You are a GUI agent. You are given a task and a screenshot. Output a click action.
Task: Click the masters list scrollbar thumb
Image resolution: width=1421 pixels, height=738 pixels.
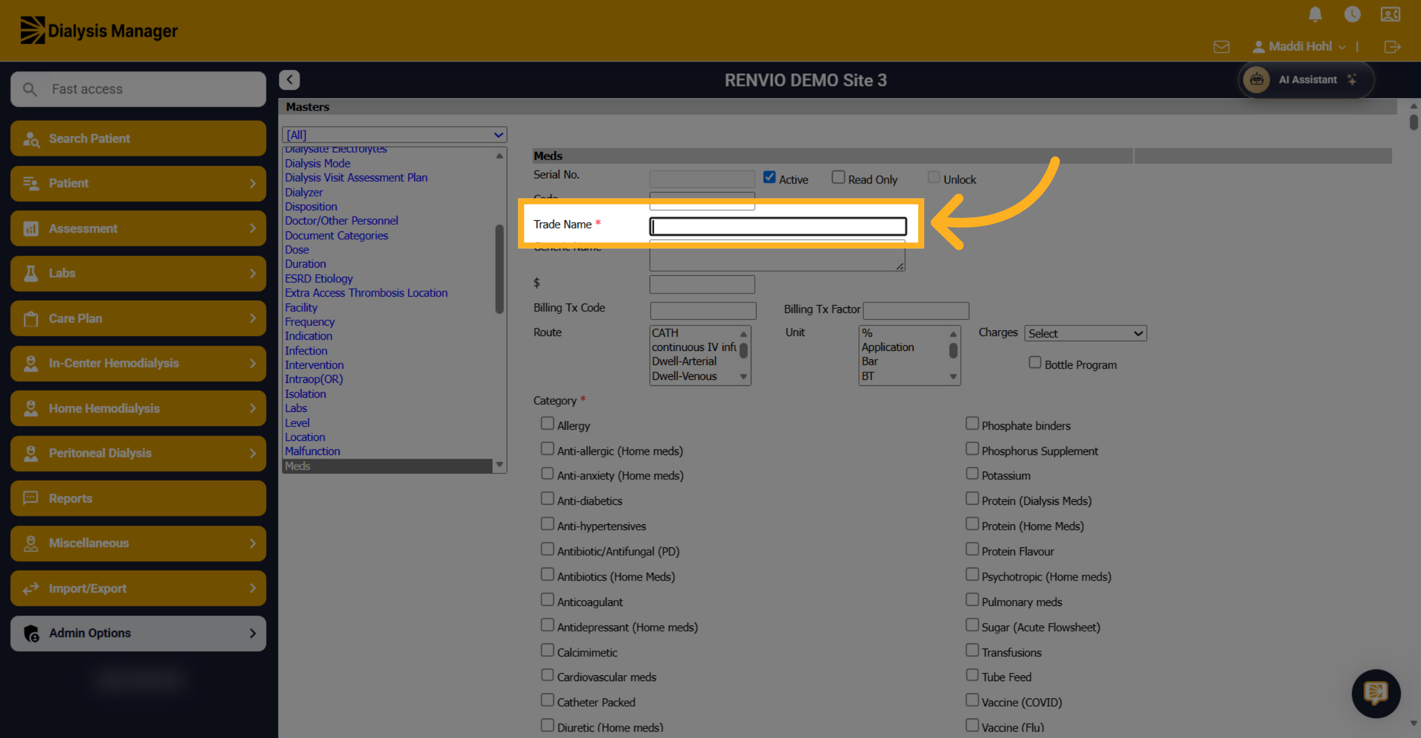499,269
